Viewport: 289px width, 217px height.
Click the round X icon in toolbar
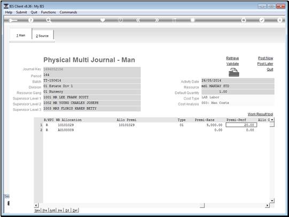[279, 20]
